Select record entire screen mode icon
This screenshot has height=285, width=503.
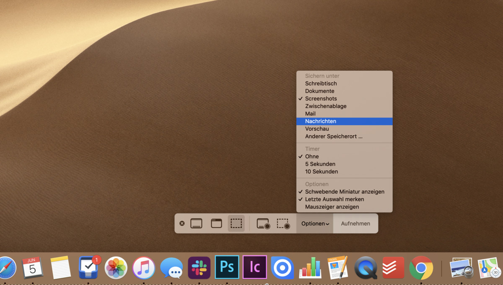point(263,223)
